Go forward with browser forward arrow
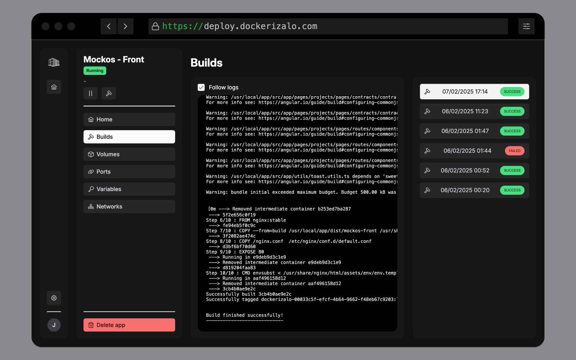 [x=125, y=26]
